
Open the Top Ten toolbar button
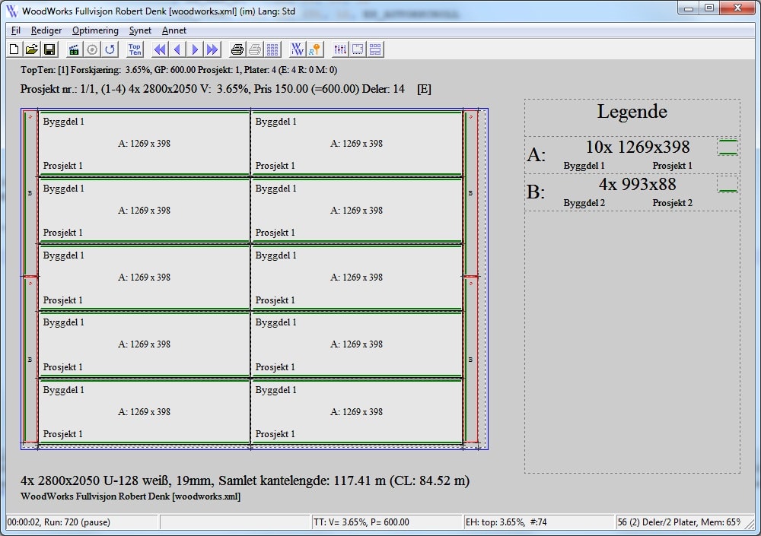135,49
